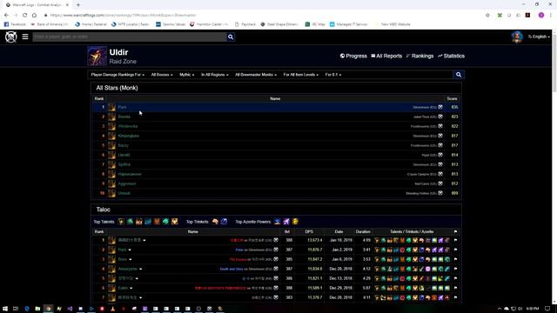Viewport: 557px width, 313px height.
Task: Select the Warcraft Logs browser tab
Action: pos(37,5)
